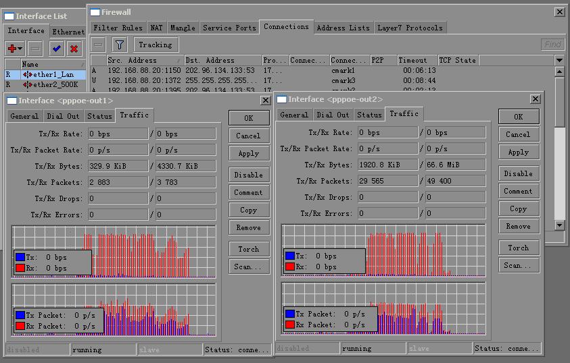The height and width of the screenshot is (363, 570).
Task: Click Copy in pppoe-out1 window
Action: pos(249,210)
